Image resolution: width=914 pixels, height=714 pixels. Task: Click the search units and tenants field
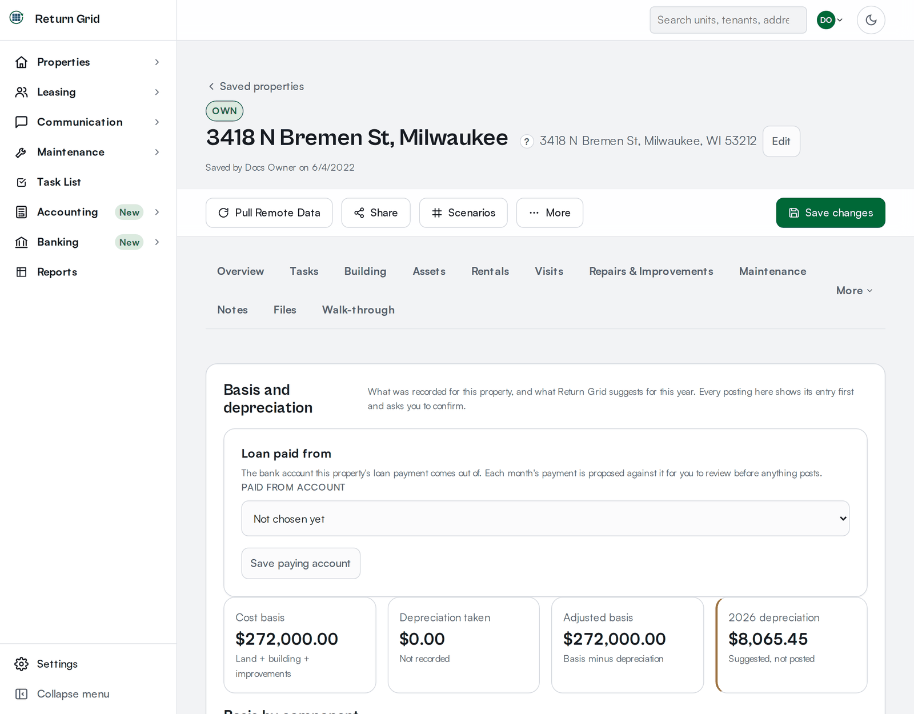click(728, 20)
